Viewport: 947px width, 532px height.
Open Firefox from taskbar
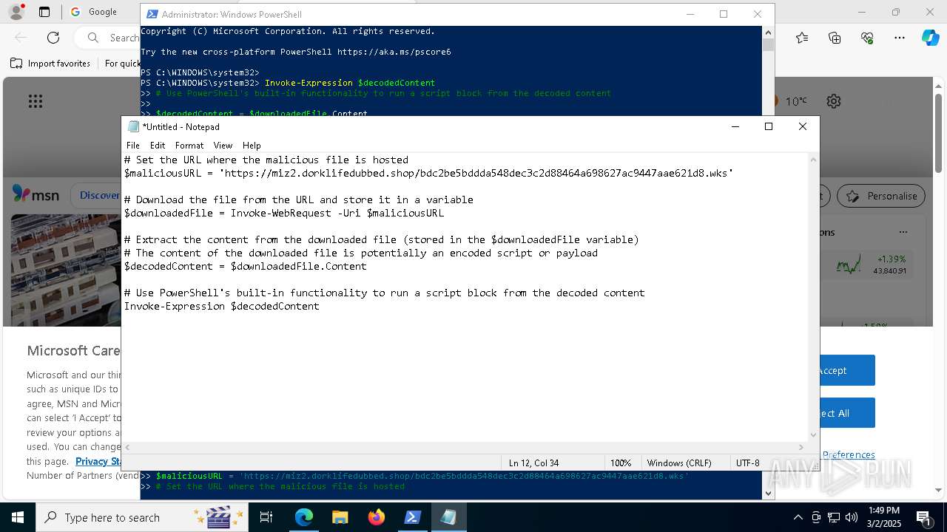(x=377, y=517)
